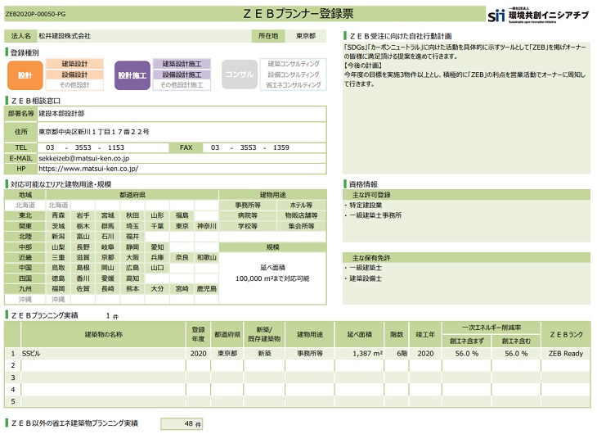Screen dimensions: 597x434
Task: Click the 建築設計施工 registration type
Action: pos(182,64)
